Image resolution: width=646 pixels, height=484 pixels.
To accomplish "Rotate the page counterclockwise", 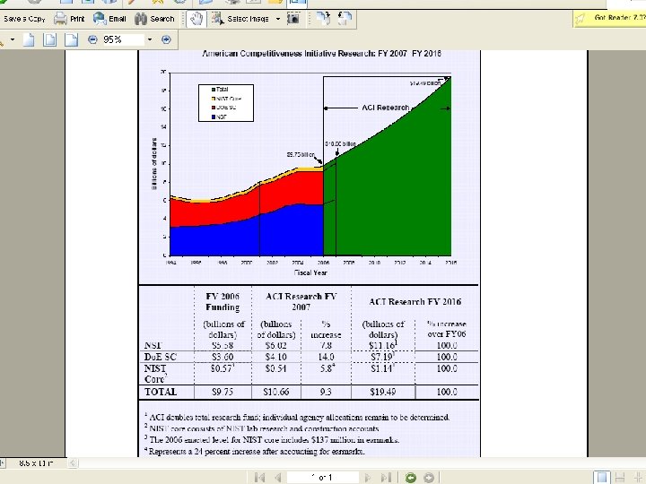I will tap(345, 19).
